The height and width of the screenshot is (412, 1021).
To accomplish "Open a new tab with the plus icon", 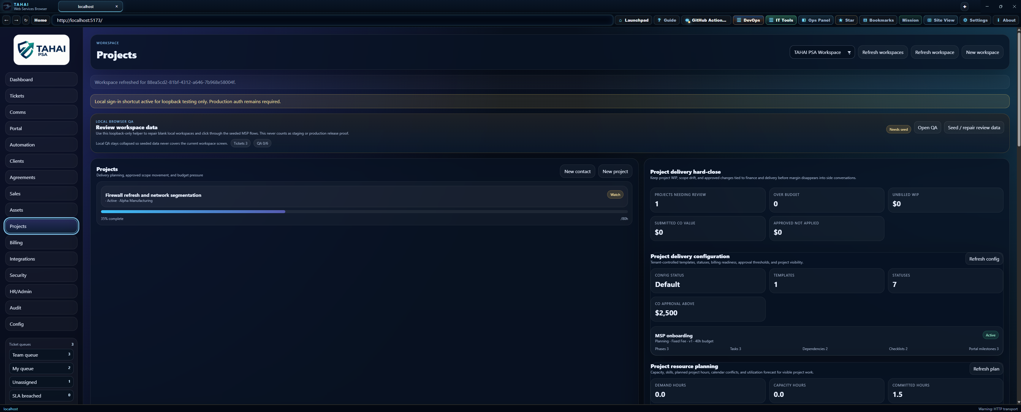I will tap(965, 6).
